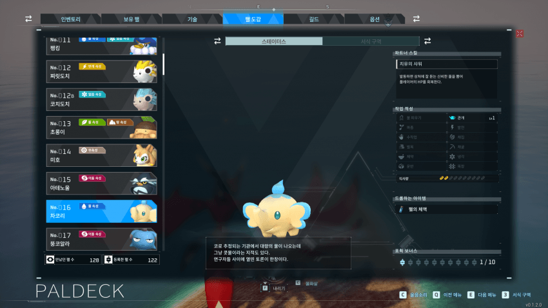Select No.016 차코리 entry
This screenshot has width=548, height=308.
click(102, 211)
